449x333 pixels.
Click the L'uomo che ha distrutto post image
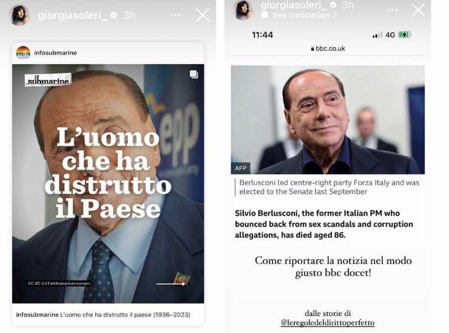(108, 183)
